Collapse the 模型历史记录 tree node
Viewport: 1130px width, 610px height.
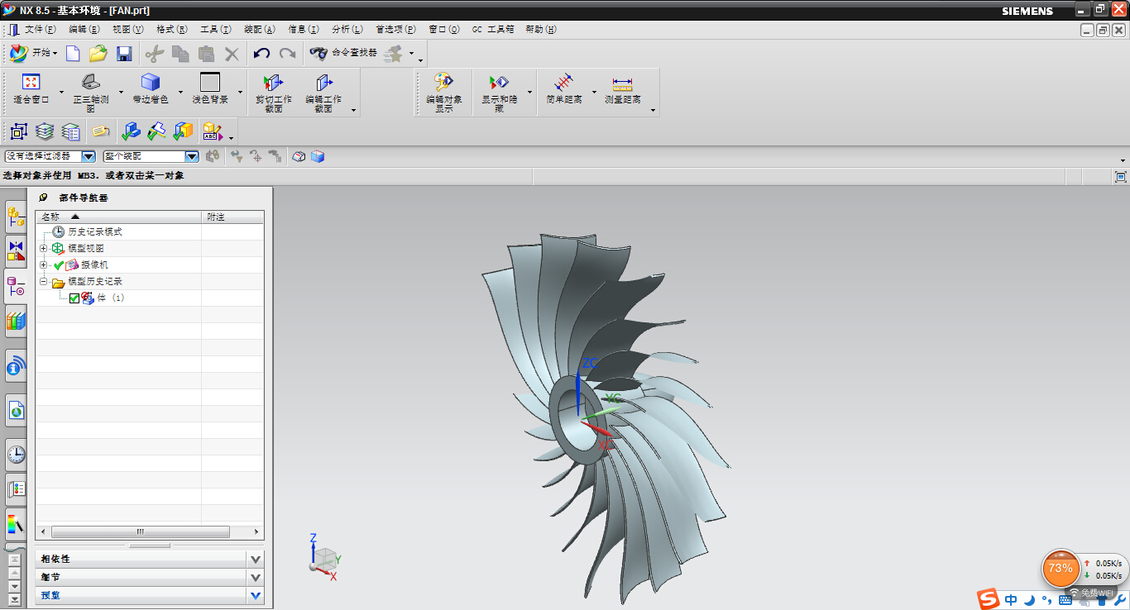coord(44,281)
